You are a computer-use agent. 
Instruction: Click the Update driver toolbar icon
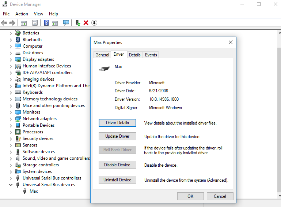78,23
